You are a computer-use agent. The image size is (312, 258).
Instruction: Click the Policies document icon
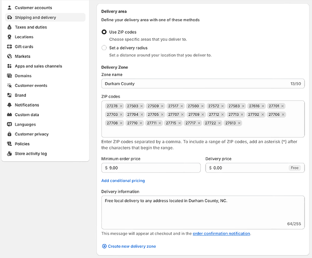point(10,144)
